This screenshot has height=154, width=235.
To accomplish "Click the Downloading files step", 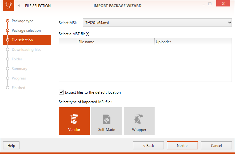I will (26, 50).
